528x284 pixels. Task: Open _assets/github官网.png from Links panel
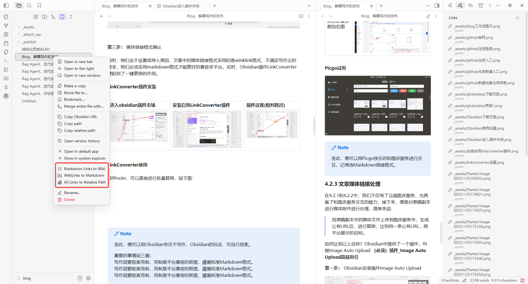coord(473,37)
